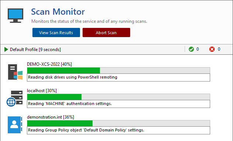Click the red X failure count icon

[x=212, y=49]
